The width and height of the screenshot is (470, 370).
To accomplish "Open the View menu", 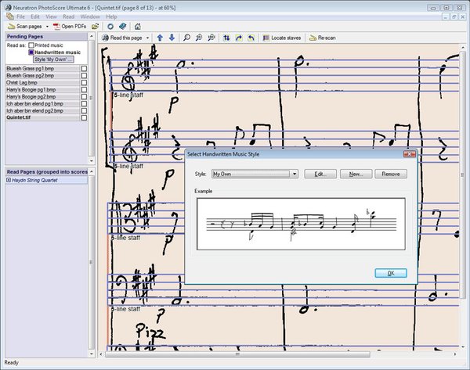I will tap(51, 16).
